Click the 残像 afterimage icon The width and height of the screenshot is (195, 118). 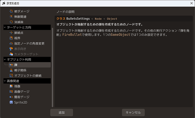(x=11, y=86)
